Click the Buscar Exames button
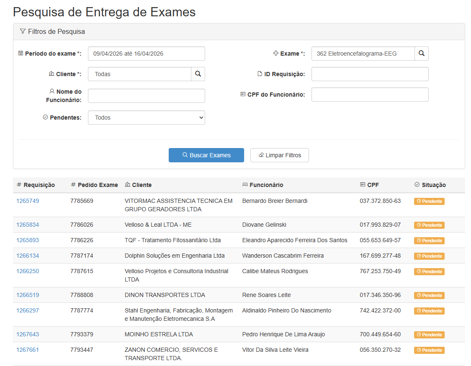Image resolution: width=471 pixels, height=366 pixels. [x=206, y=155]
